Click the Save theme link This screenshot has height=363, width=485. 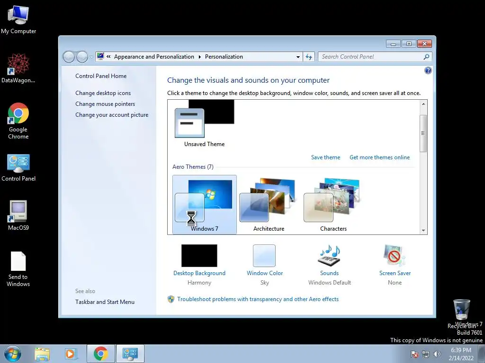(325, 157)
